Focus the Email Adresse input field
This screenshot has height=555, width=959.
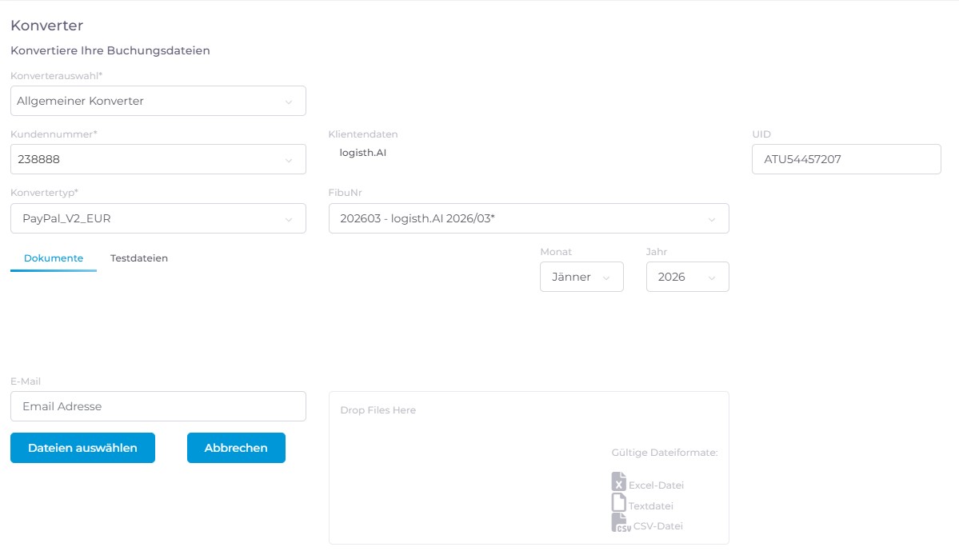click(158, 406)
